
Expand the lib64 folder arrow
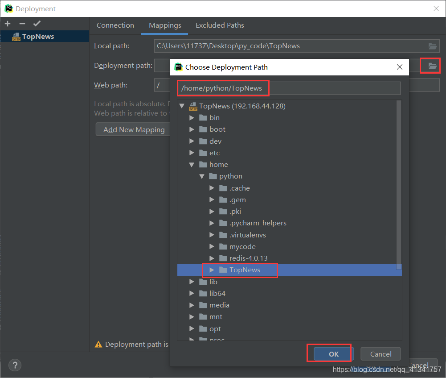click(x=192, y=293)
